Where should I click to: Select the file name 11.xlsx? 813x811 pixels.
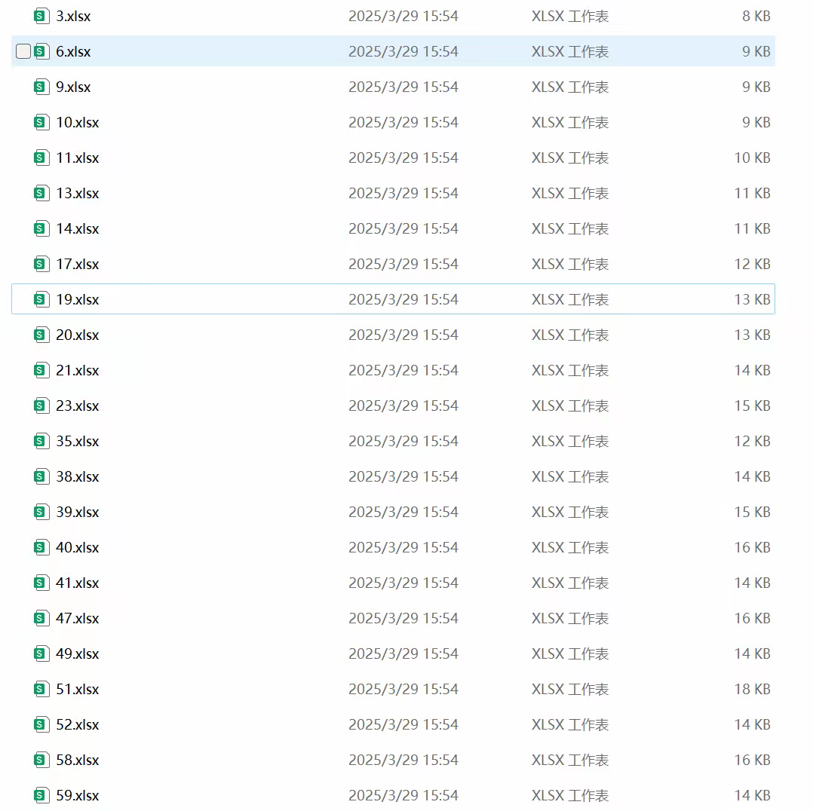coord(77,158)
